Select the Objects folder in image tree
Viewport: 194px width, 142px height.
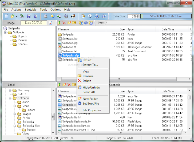pos(22,36)
